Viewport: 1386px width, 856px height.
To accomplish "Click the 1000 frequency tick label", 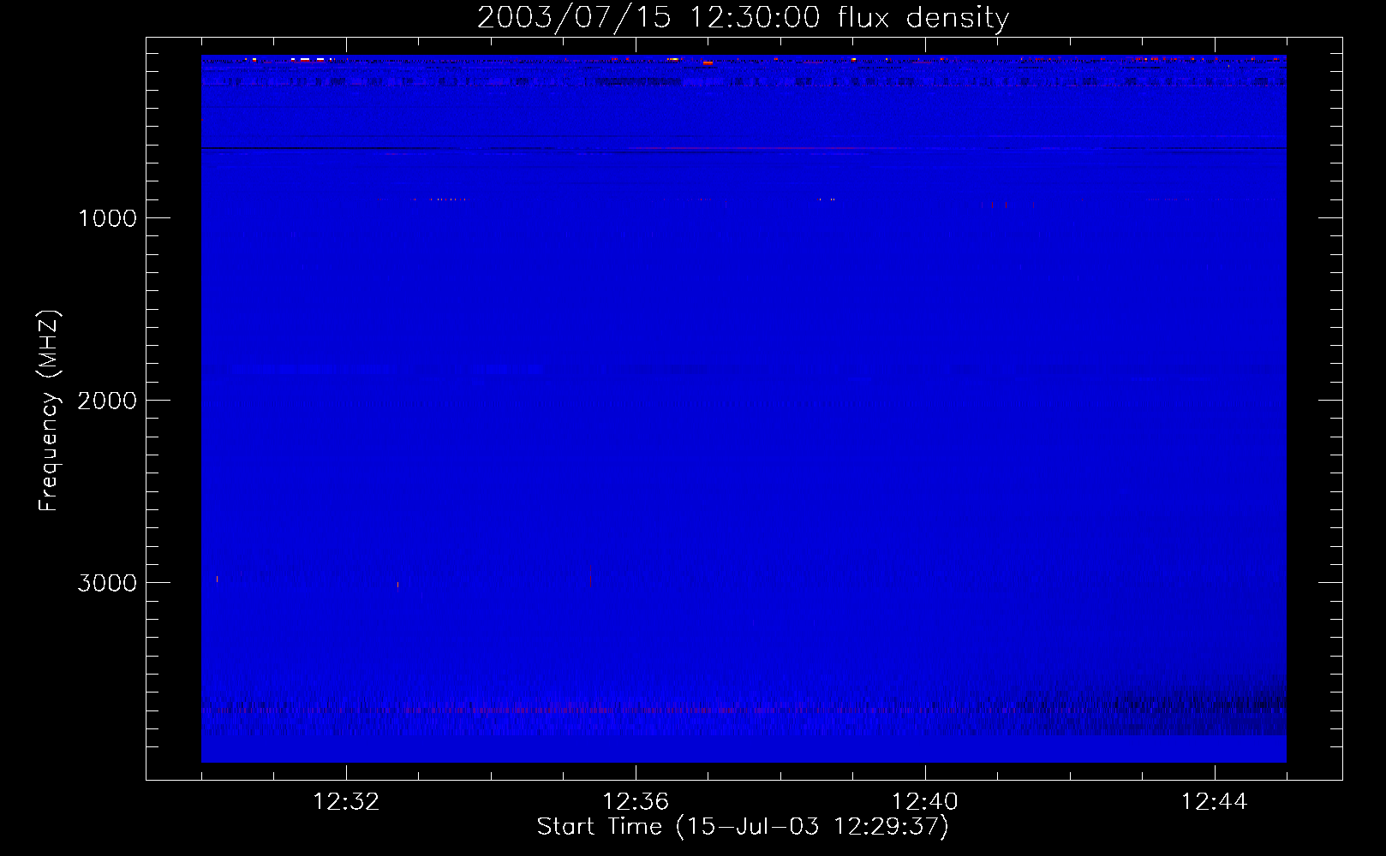I will 107,218.
